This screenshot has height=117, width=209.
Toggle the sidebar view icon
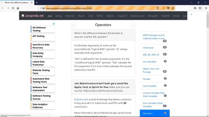coord(200,8)
